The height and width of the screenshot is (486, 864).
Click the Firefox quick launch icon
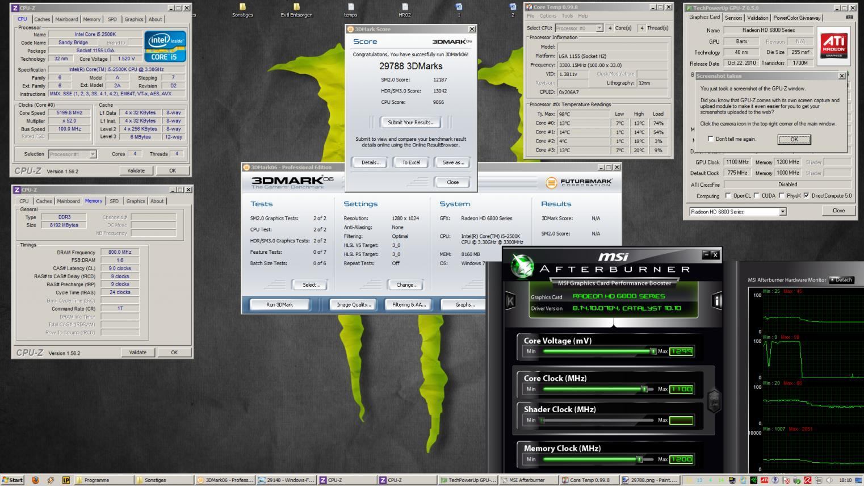(x=35, y=480)
